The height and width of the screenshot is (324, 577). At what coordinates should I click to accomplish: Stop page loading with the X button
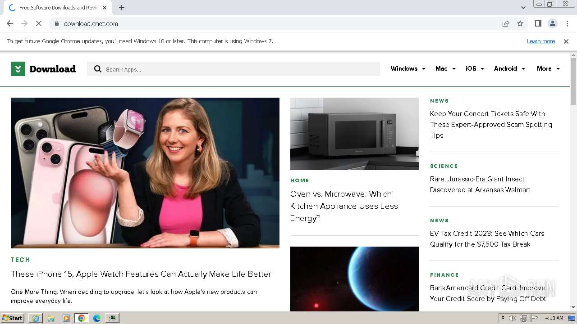39,23
